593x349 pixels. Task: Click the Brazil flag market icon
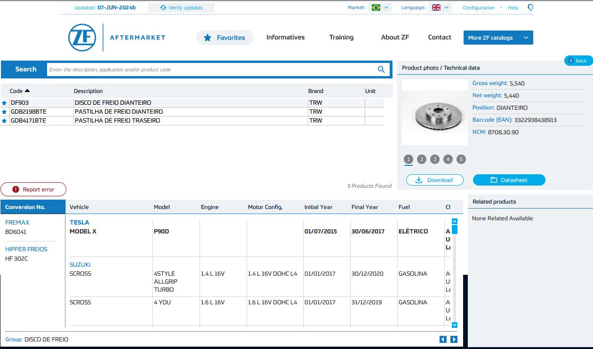click(x=376, y=8)
